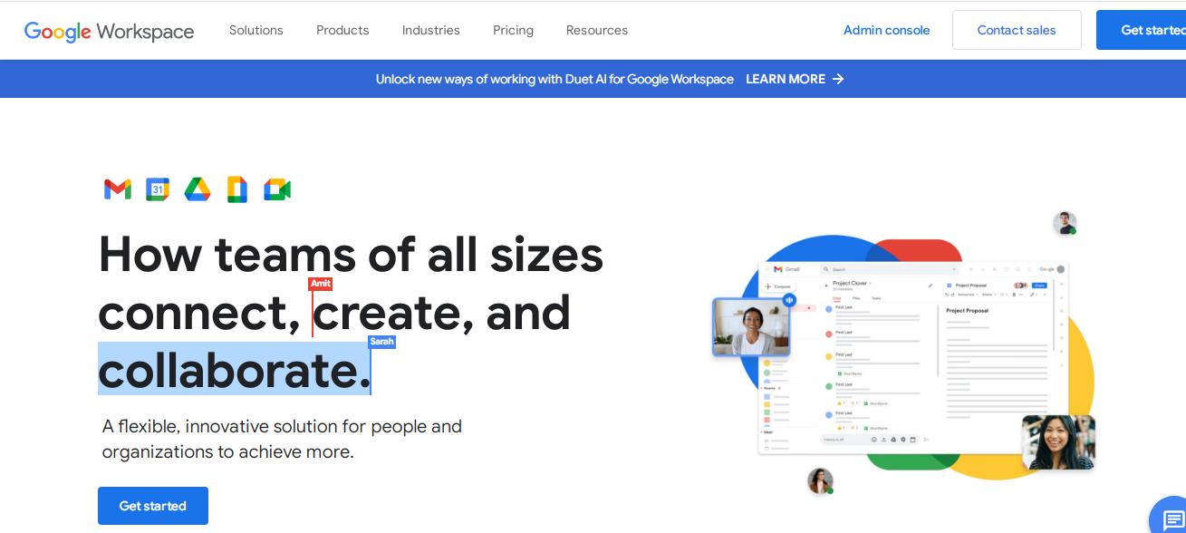Click the Admin console link
This screenshot has width=1186, height=533.
pyautogui.click(x=886, y=30)
